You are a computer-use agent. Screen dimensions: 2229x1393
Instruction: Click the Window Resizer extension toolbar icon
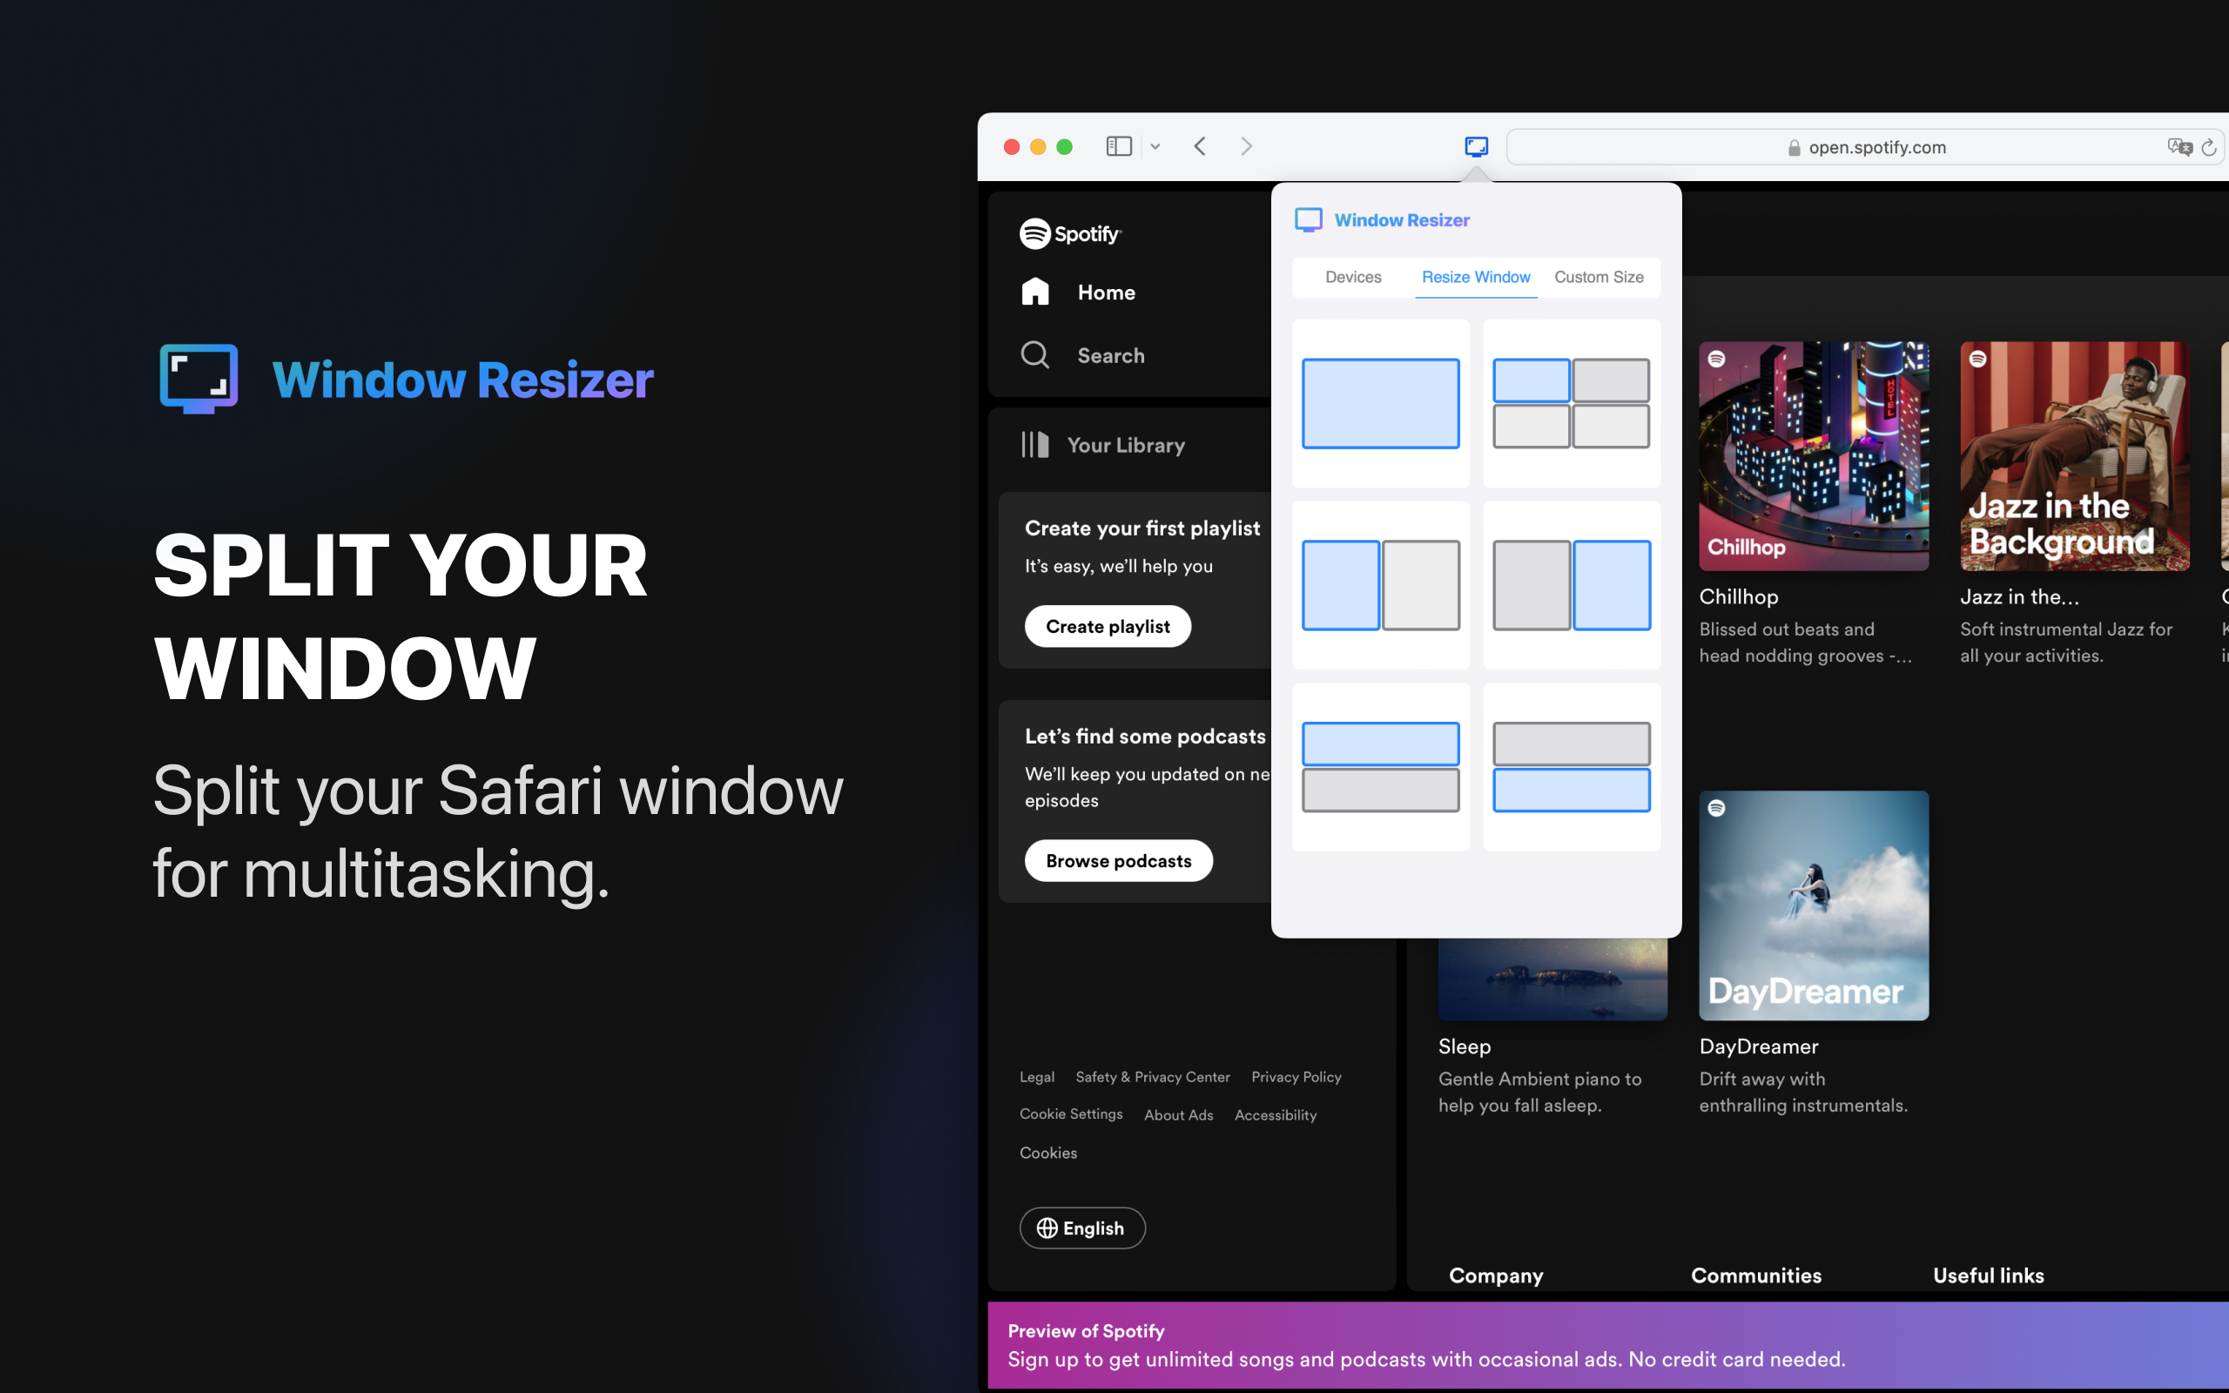(1476, 146)
